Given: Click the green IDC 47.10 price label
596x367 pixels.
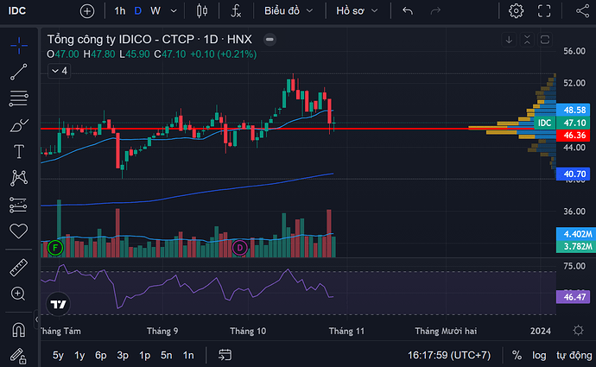Looking at the screenshot, I should (x=562, y=123).
